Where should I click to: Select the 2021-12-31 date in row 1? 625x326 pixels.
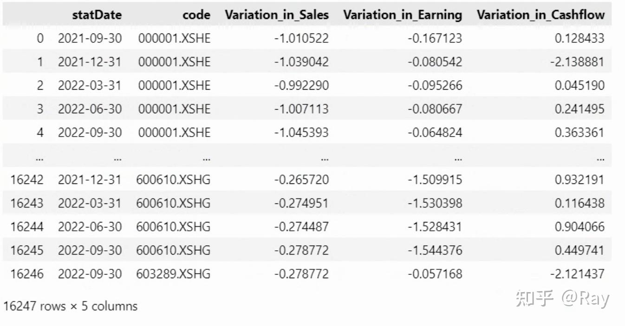click(x=90, y=62)
